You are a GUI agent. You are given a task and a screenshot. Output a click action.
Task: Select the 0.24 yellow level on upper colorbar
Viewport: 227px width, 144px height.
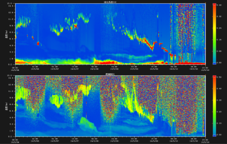click(214, 28)
